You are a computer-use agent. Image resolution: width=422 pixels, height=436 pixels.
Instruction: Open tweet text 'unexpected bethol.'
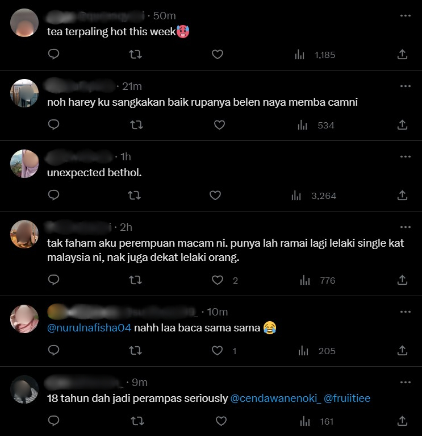tap(94, 172)
